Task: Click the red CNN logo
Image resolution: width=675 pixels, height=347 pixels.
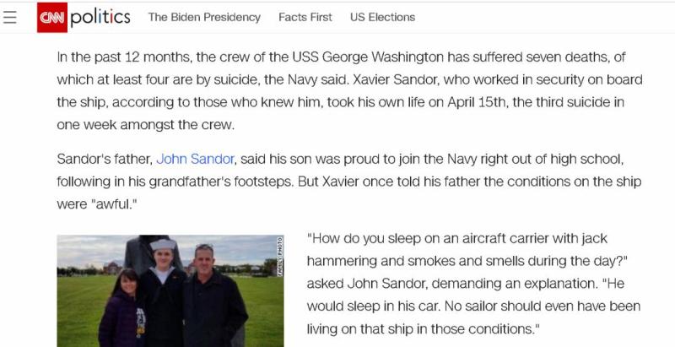Action: (51, 17)
